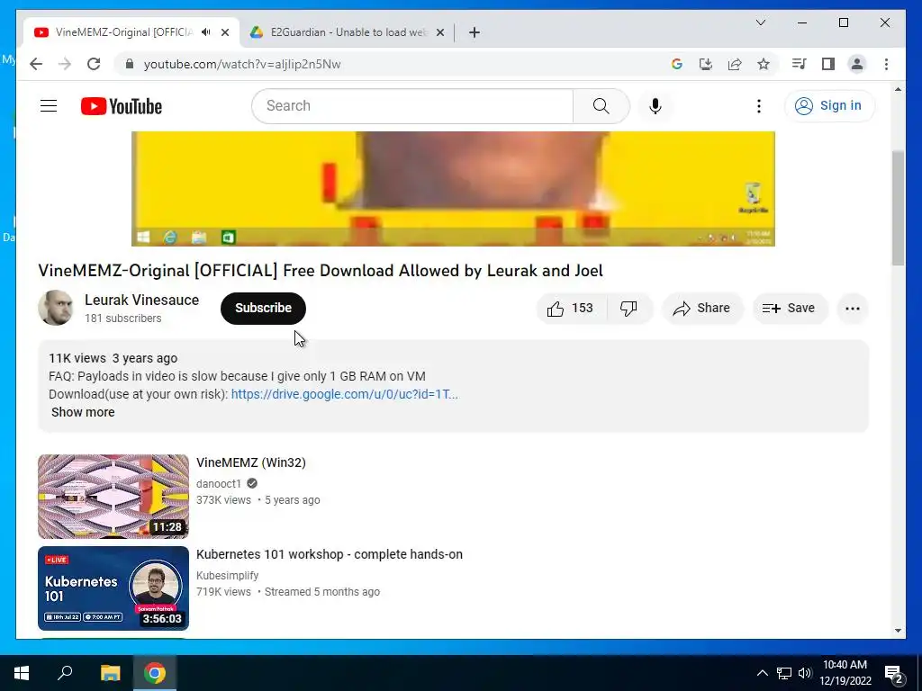Mute tab via speaker icon
The height and width of the screenshot is (691, 922).
[x=206, y=32]
